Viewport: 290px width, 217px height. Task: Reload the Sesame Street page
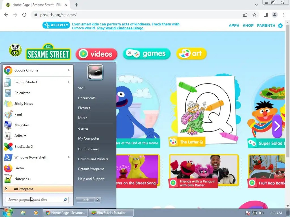(24, 15)
